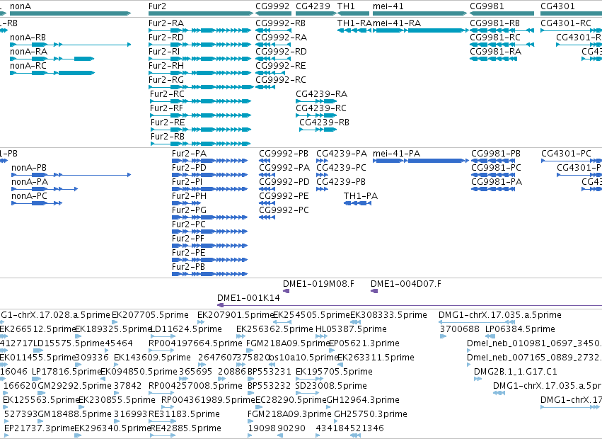Click the EK143609.5prime EST label
The image size is (602, 439).
[x=152, y=358]
